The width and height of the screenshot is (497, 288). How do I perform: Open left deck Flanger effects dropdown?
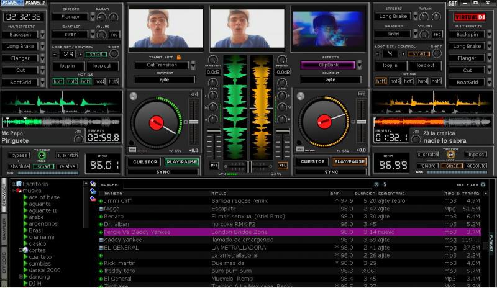click(x=93, y=17)
